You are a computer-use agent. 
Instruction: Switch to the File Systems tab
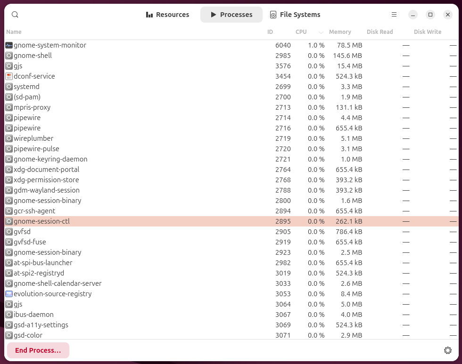point(295,15)
